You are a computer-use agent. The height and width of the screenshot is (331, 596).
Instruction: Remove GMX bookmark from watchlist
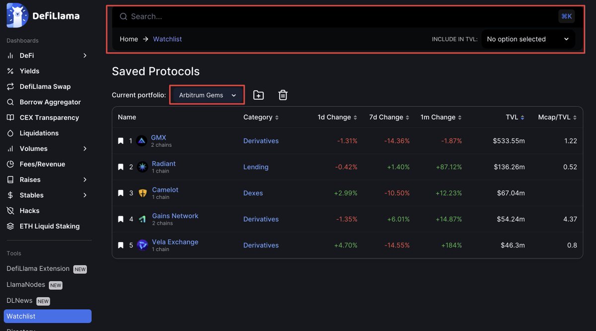[x=121, y=141]
